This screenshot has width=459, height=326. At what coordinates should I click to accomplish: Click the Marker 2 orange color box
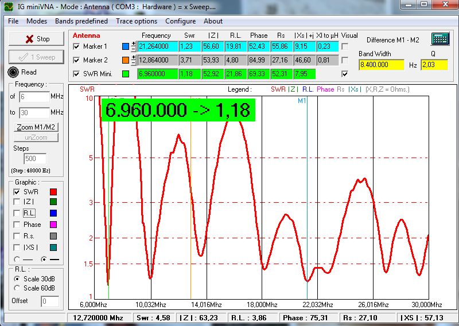126,60
